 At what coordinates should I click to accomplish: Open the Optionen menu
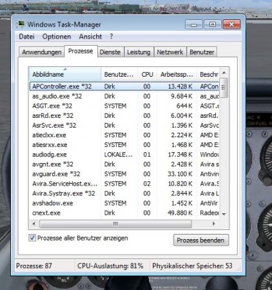point(57,37)
